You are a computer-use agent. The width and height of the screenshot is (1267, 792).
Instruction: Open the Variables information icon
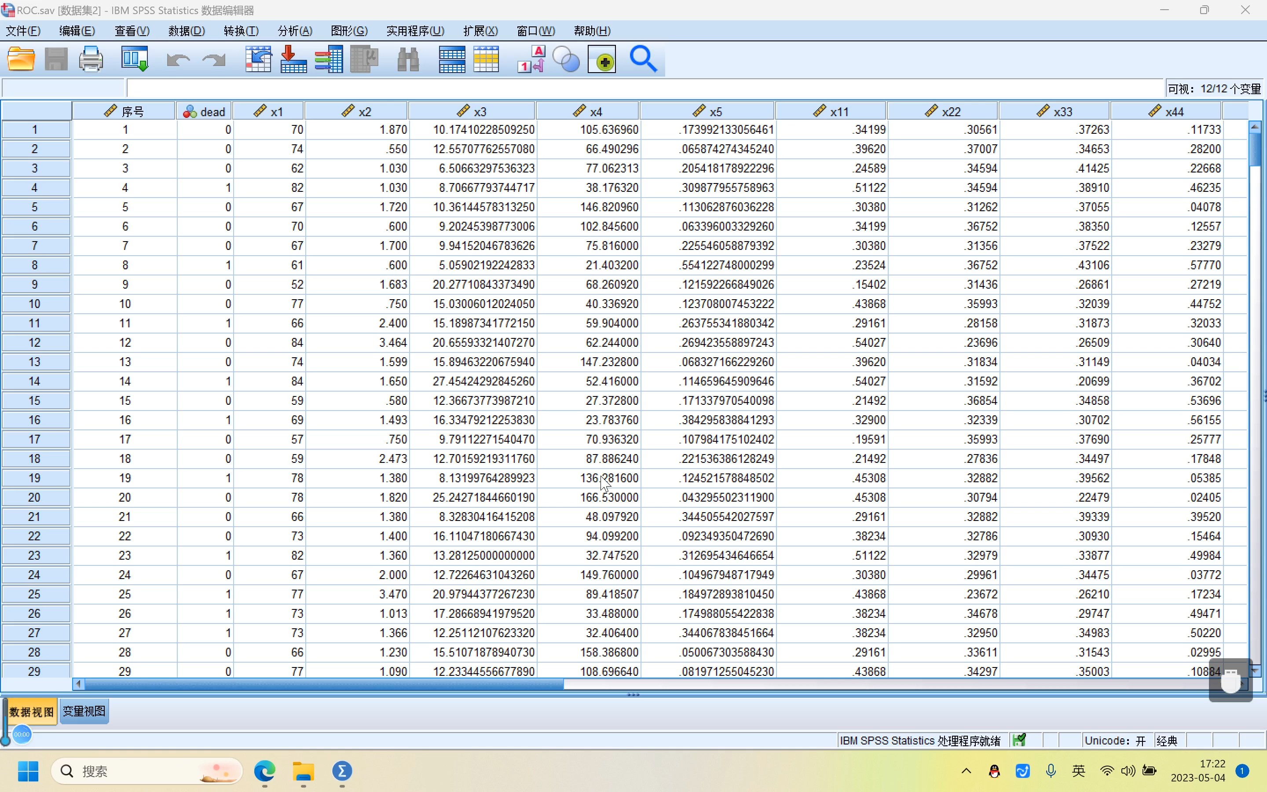329,59
